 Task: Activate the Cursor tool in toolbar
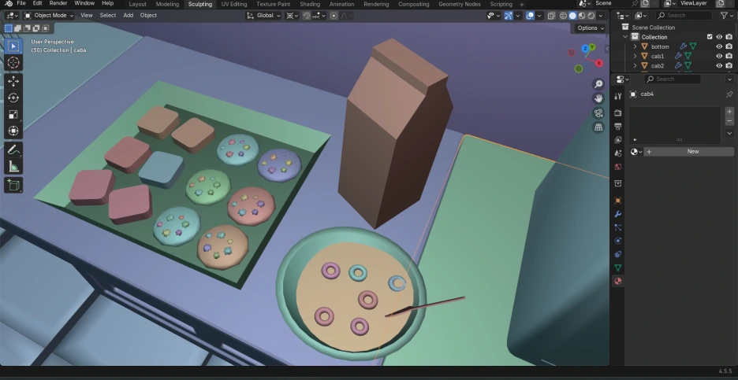pos(13,62)
